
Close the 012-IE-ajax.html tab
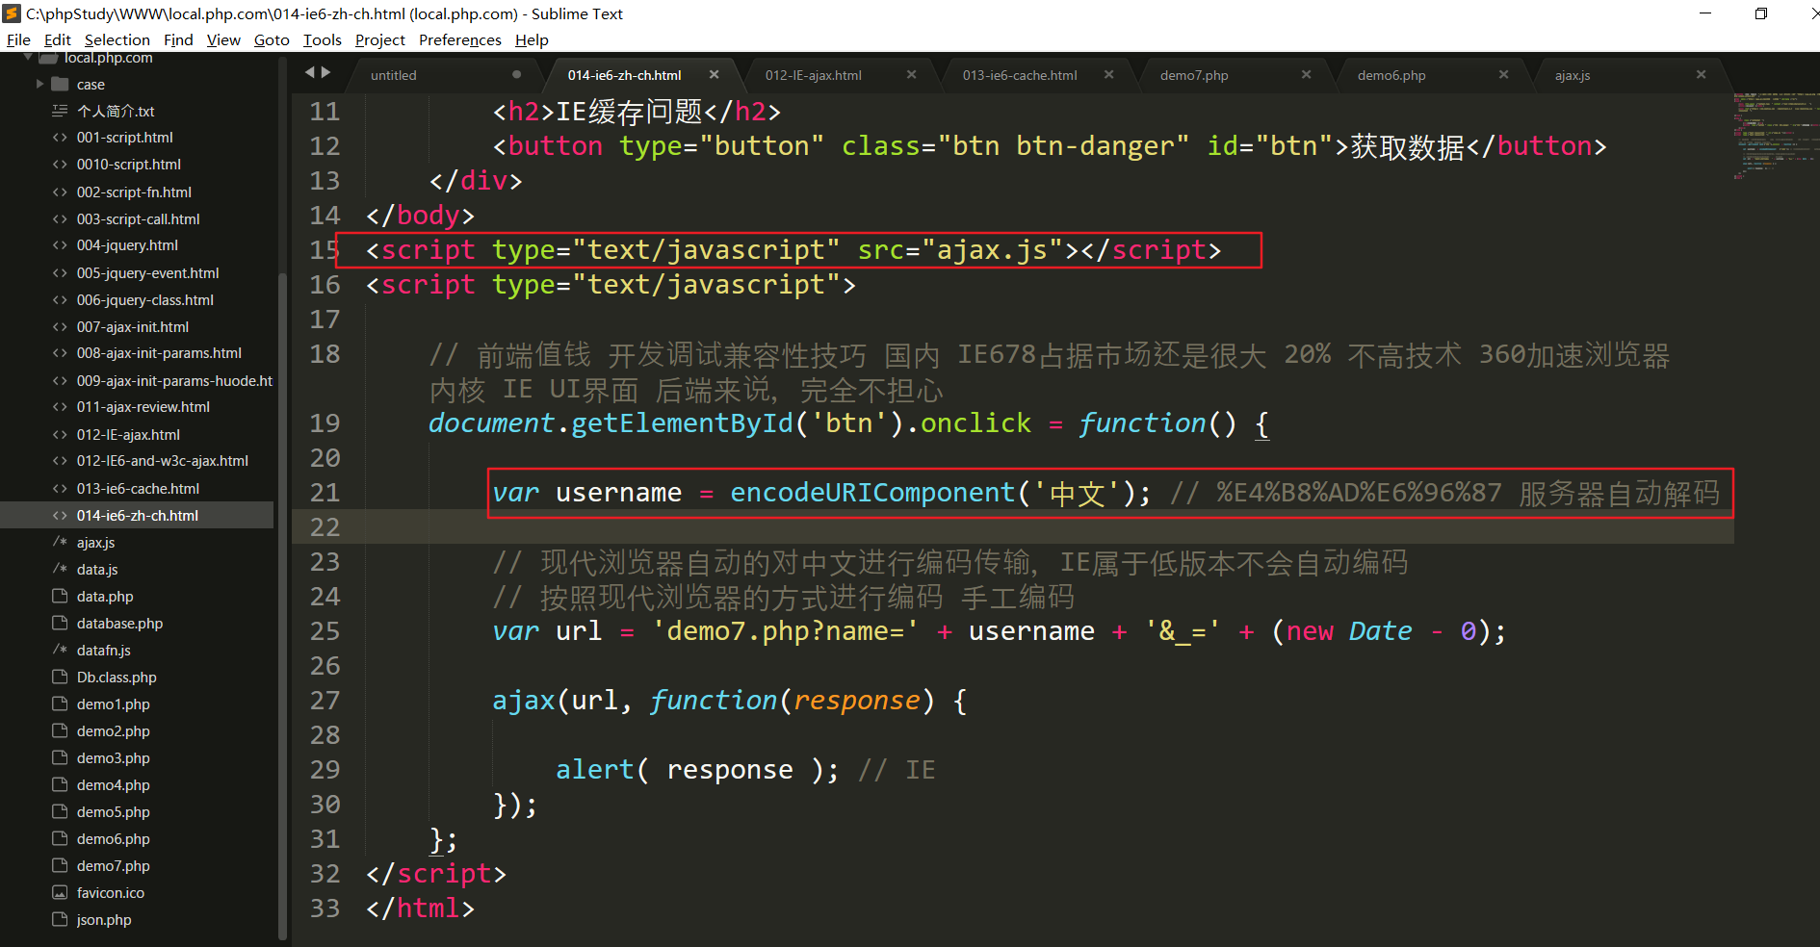[x=911, y=75]
